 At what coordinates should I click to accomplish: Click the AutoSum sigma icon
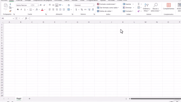(139, 4)
